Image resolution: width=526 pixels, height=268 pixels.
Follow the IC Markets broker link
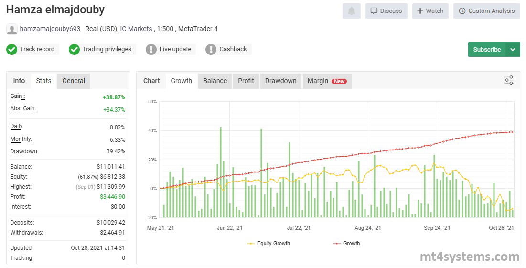pos(136,29)
